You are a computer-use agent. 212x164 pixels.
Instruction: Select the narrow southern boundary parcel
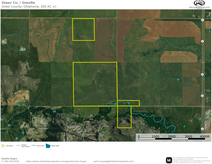coord(124,117)
